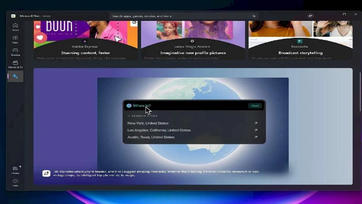
Task: Open the Gaming section in sidebar
Action: 15,52
